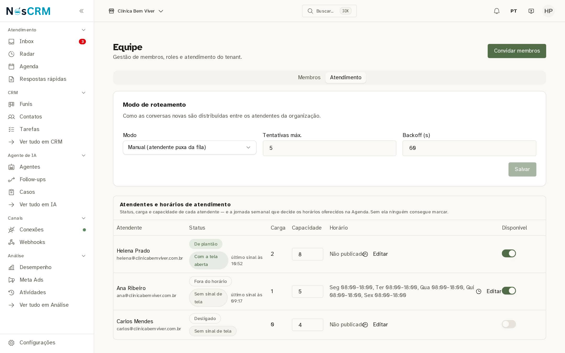Edit Helena Prado's schedule
The image size is (565, 353).
376,254
